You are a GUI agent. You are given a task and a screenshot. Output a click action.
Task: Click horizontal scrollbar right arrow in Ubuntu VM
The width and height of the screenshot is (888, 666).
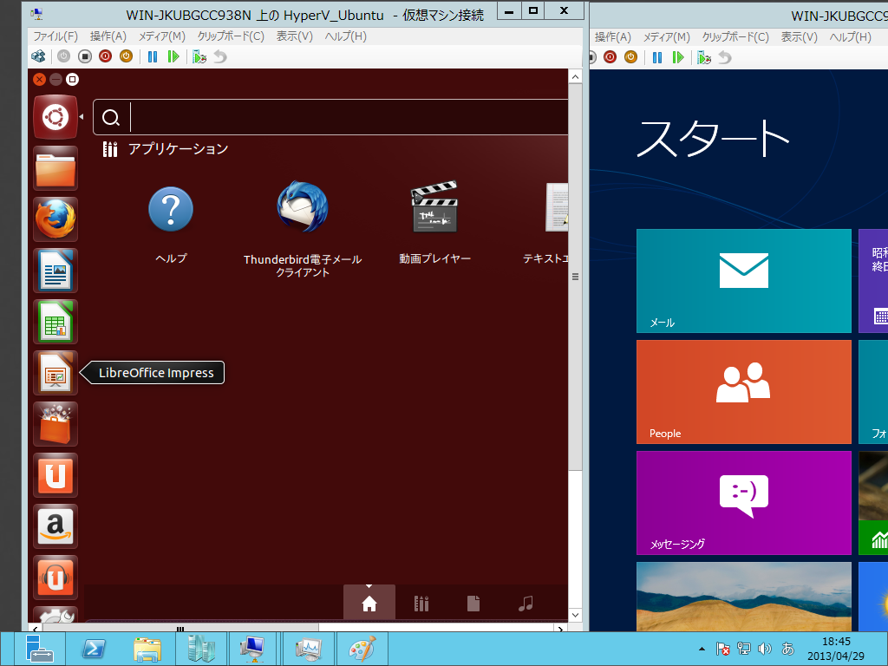tap(561, 628)
